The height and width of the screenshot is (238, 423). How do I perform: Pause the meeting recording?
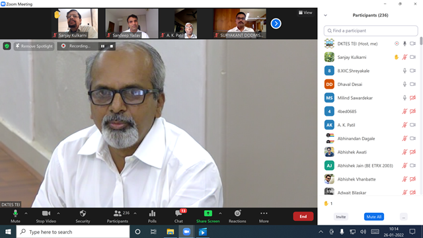[103, 46]
